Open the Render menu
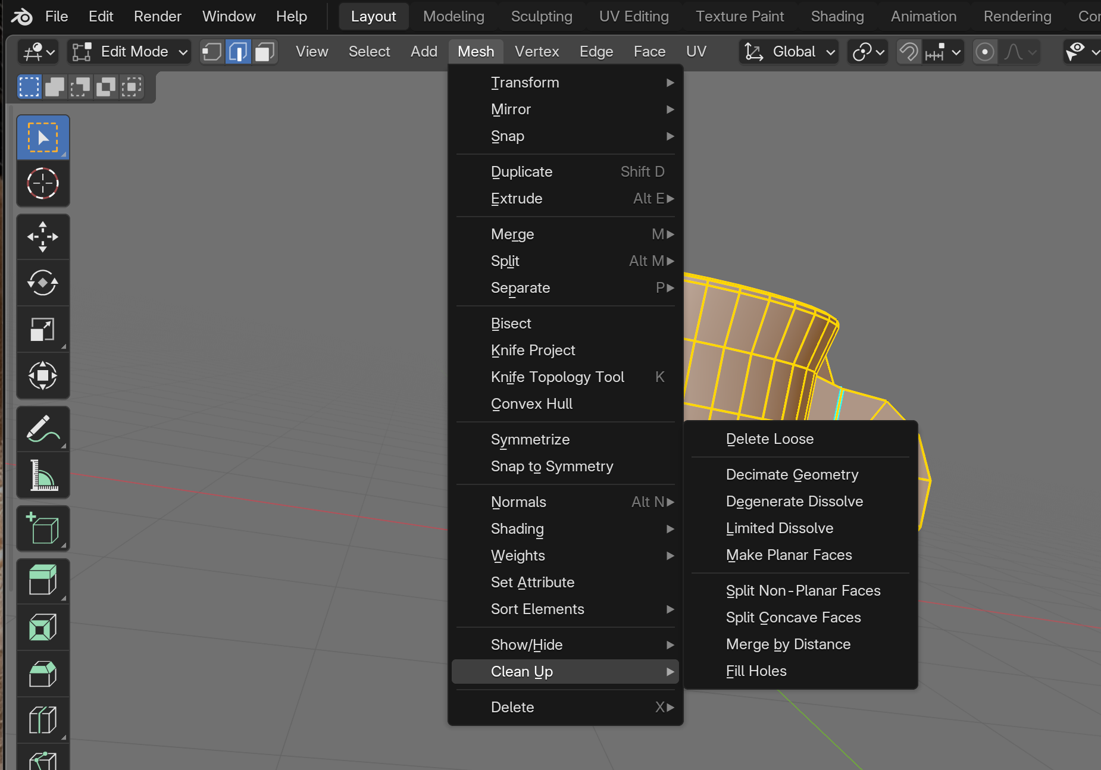 point(157,17)
